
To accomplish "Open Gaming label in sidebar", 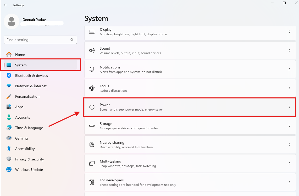I will click(x=21, y=138).
